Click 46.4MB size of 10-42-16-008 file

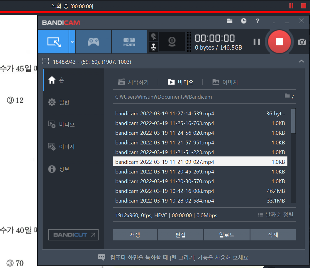(276, 191)
